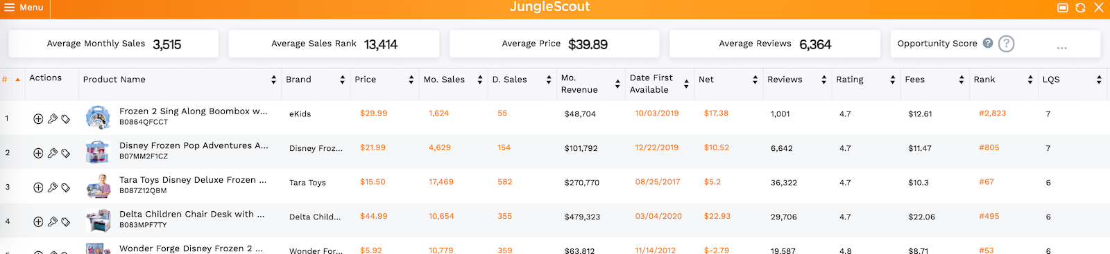Sort by Mo. Sales column arrows
The image size is (1110, 254).
coord(480,80)
